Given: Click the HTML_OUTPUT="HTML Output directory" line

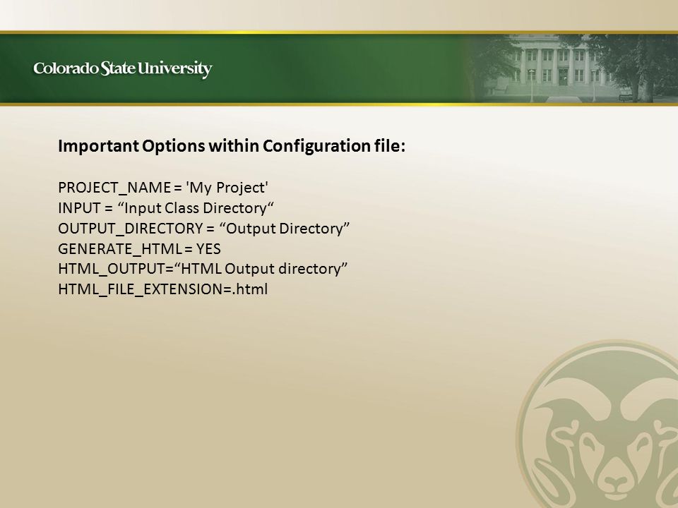Looking at the screenshot, I should point(203,269).
